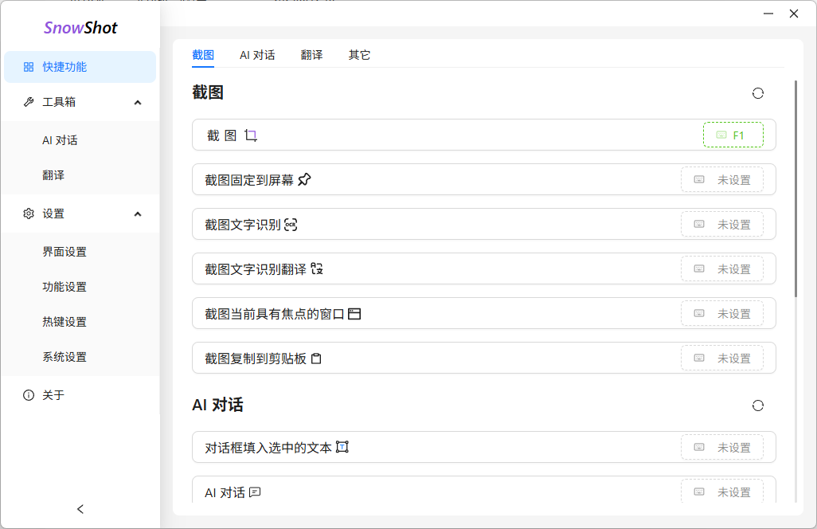This screenshot has height=529, width=817.
Task: Open 热键设置 in the sidebar
Action: pyautogui.click(x=64, y=322)
